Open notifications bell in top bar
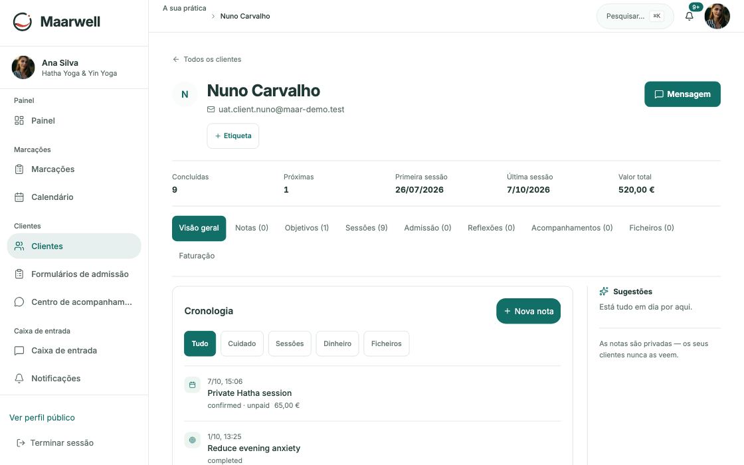The image size is (744, 465). [689, 16]
